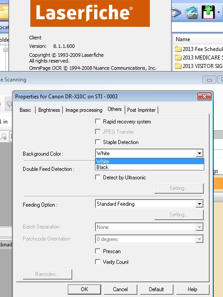This screenshot has height=297, width=223.
Task: Go to the Post Imprinter tab
Action: (x=141, y=110)
